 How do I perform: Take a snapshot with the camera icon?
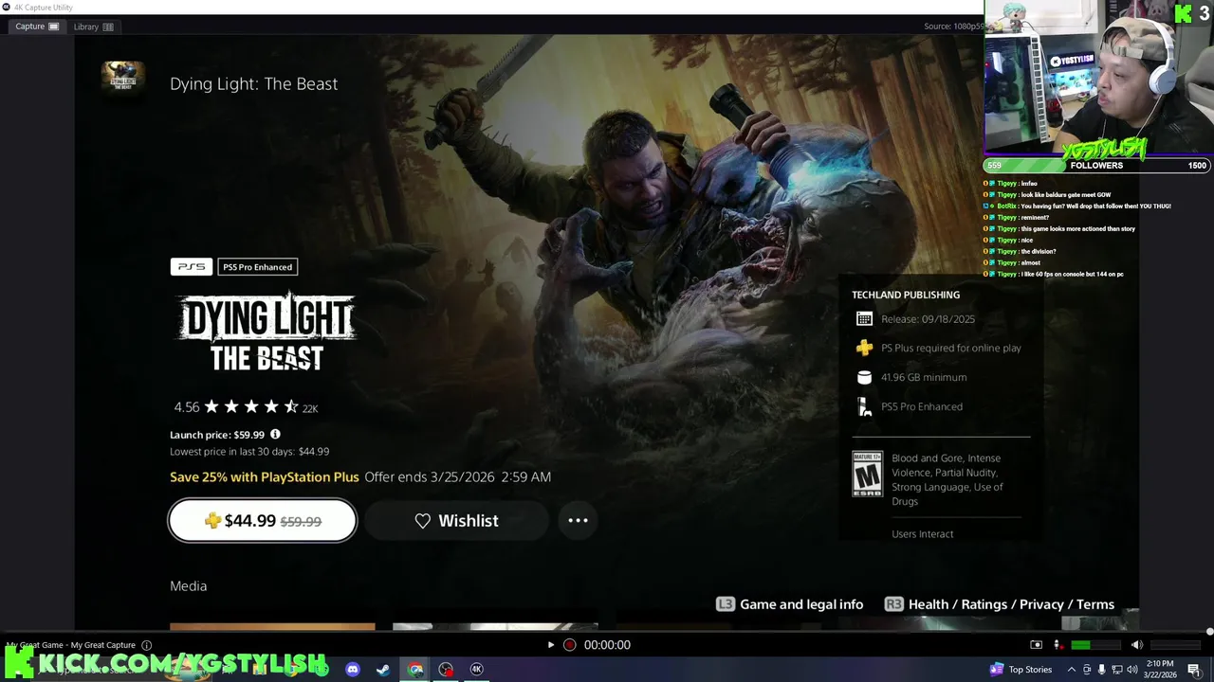coord(1036,645)
